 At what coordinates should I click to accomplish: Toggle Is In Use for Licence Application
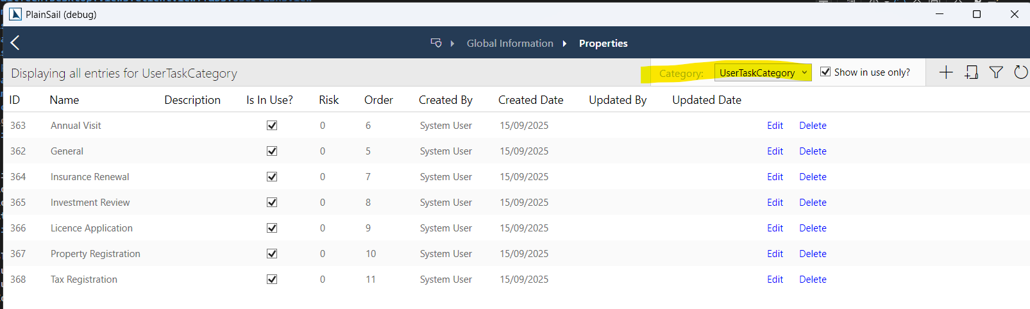(x=272, y=228)
